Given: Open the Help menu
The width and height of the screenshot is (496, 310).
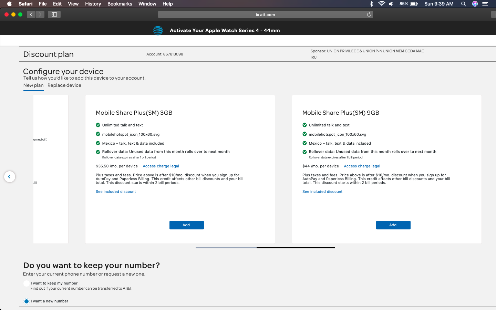Looking at the screenshot, I should tap(168, 4).
